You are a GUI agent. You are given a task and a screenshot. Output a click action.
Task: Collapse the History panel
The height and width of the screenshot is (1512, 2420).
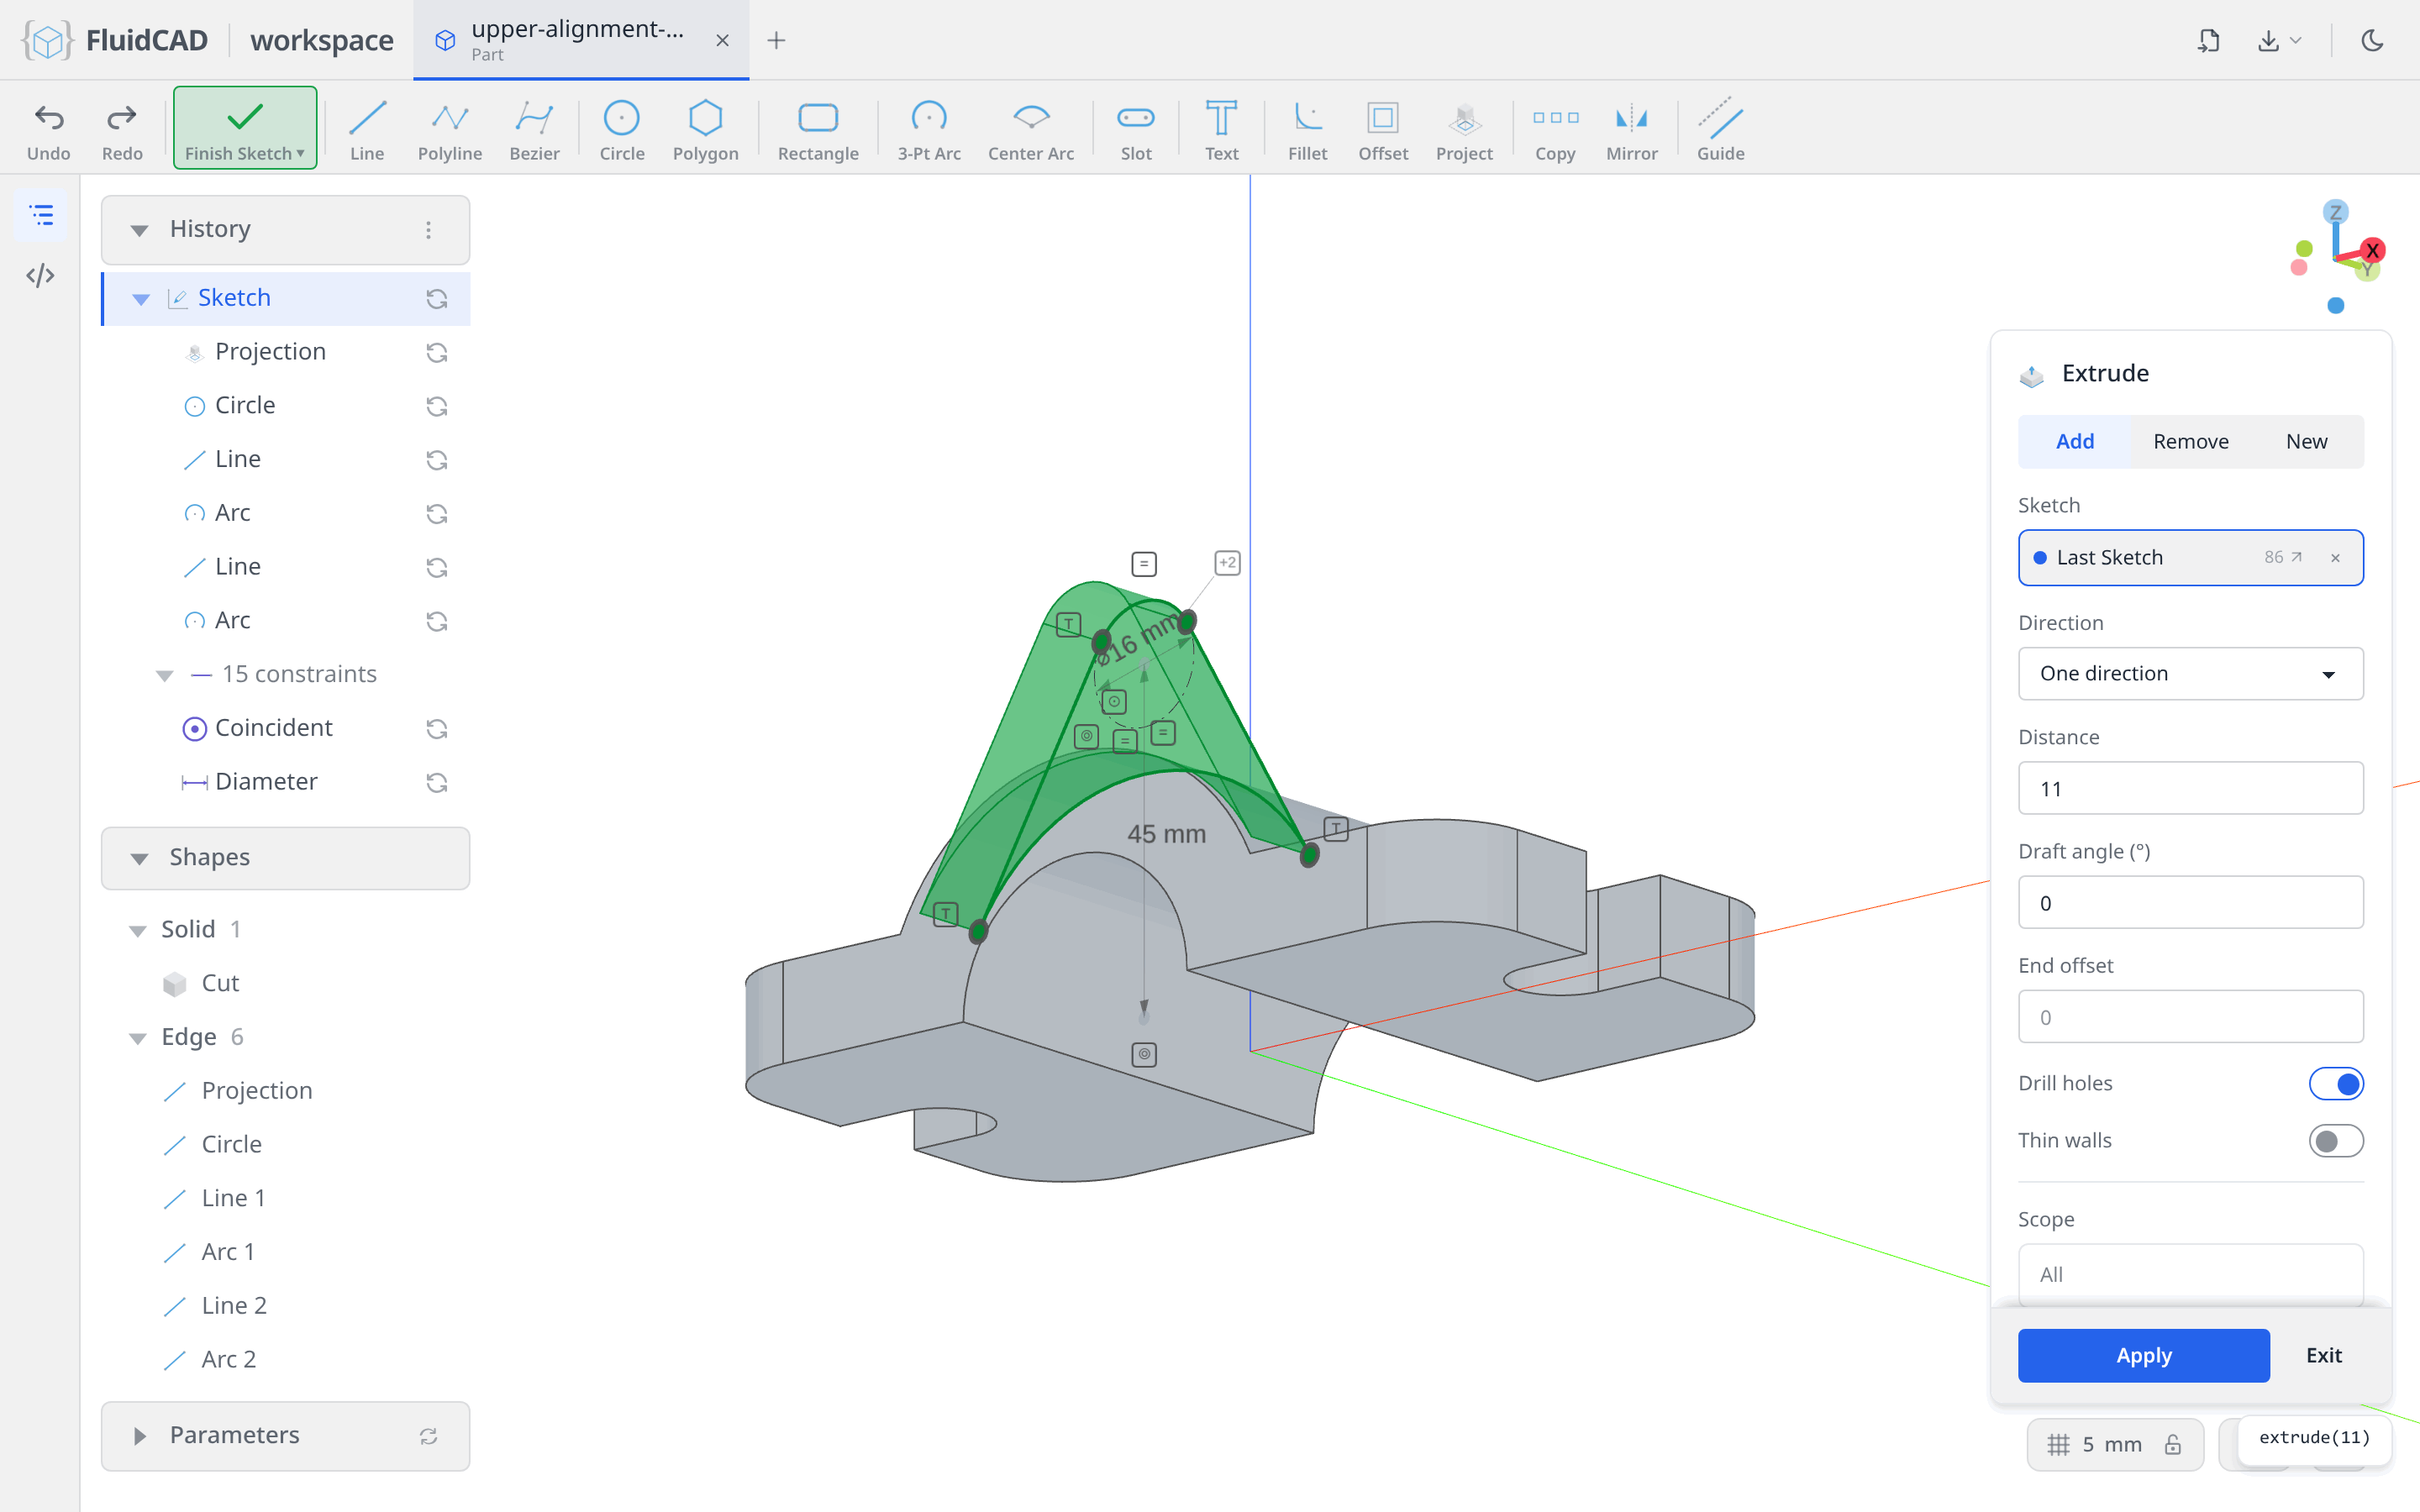click(139, 230)
